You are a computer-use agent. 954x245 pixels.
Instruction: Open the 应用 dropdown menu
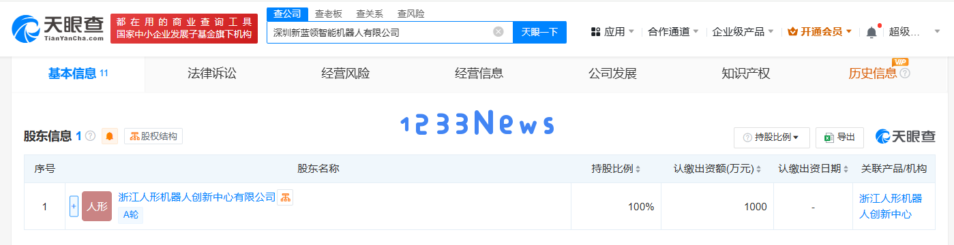click(x=612, y=31)
